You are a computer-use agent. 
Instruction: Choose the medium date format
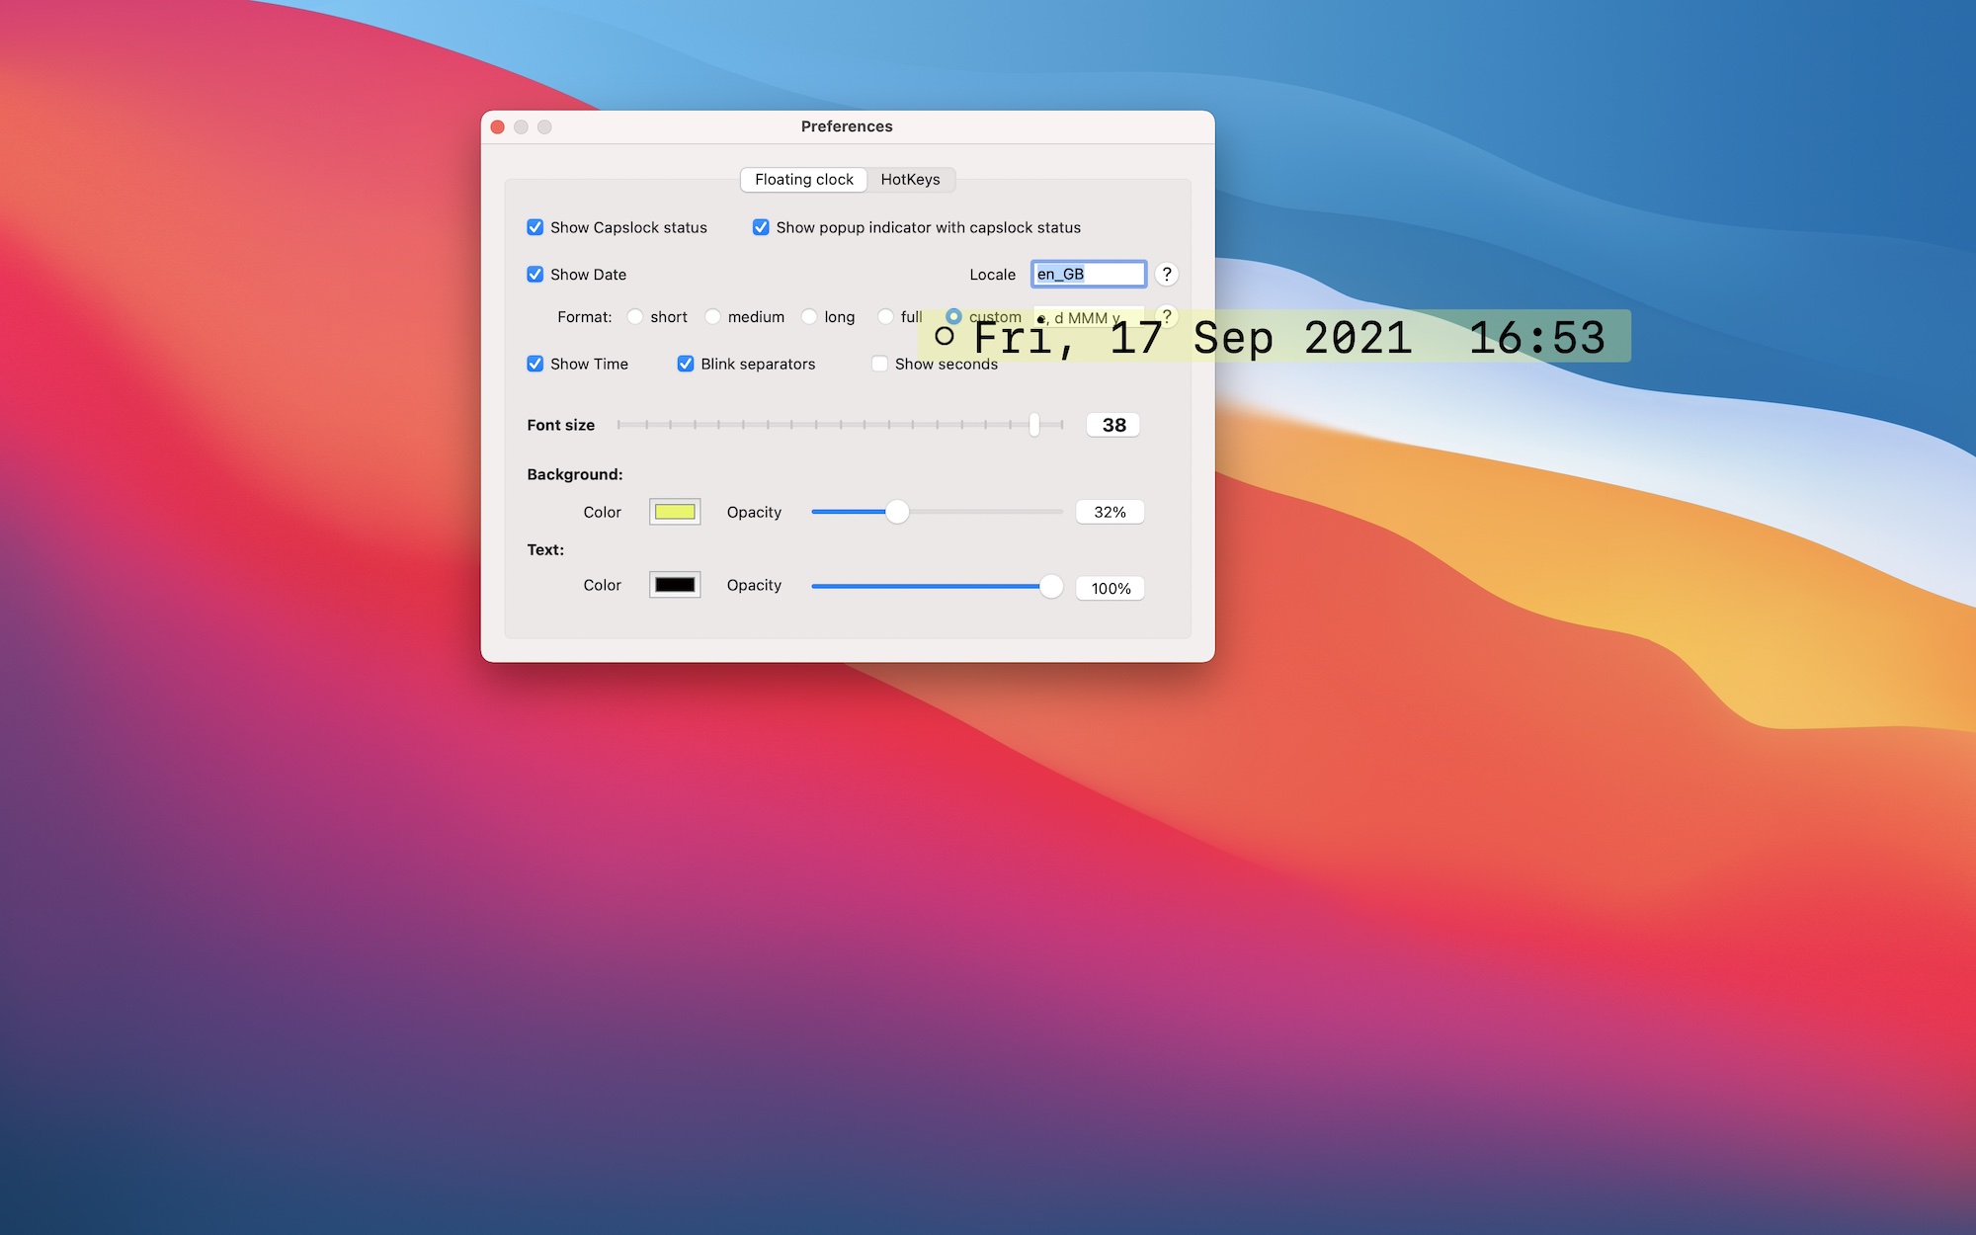[x=712, y=317]
